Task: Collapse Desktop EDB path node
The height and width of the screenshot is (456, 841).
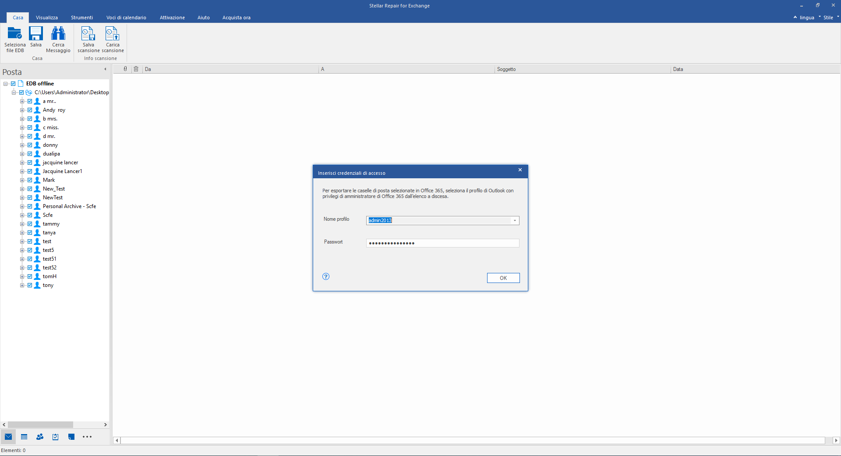Action: point(14,92)
